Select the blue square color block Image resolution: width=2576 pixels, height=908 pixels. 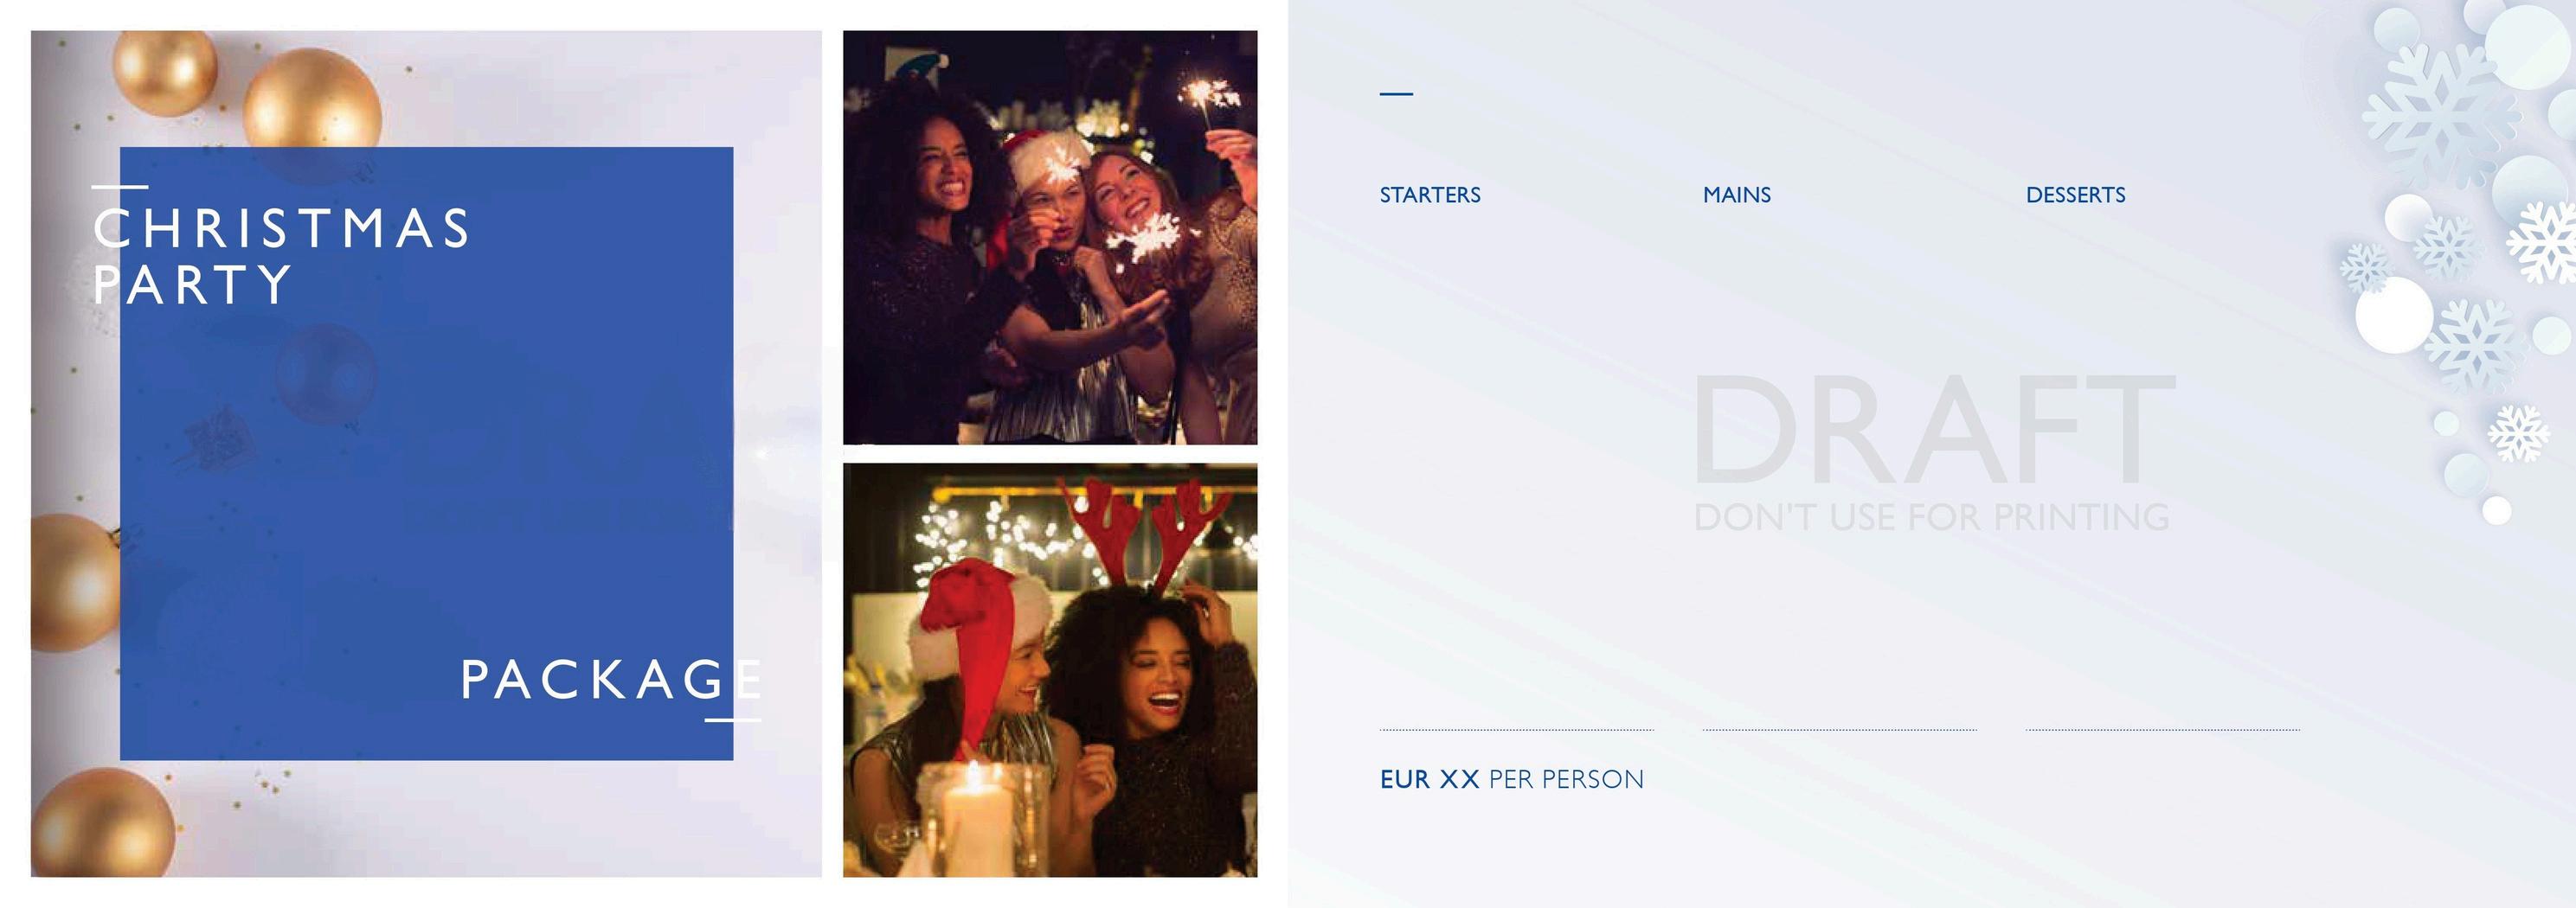tap(427, 453)
